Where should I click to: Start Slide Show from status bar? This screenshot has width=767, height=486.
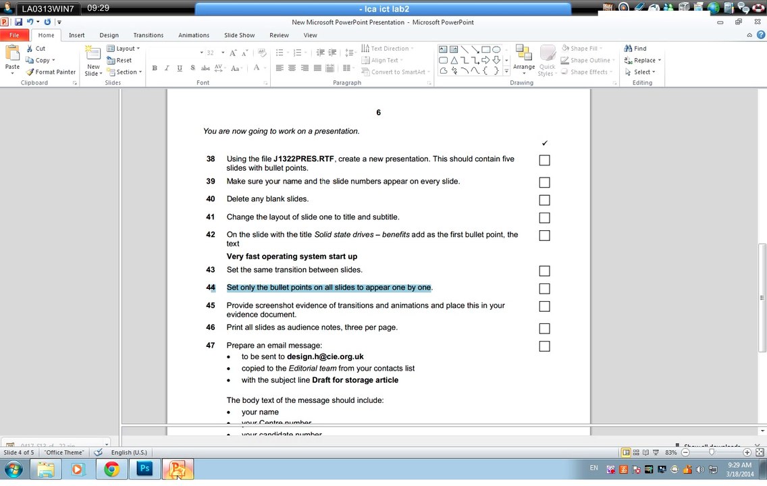[656, 453]
